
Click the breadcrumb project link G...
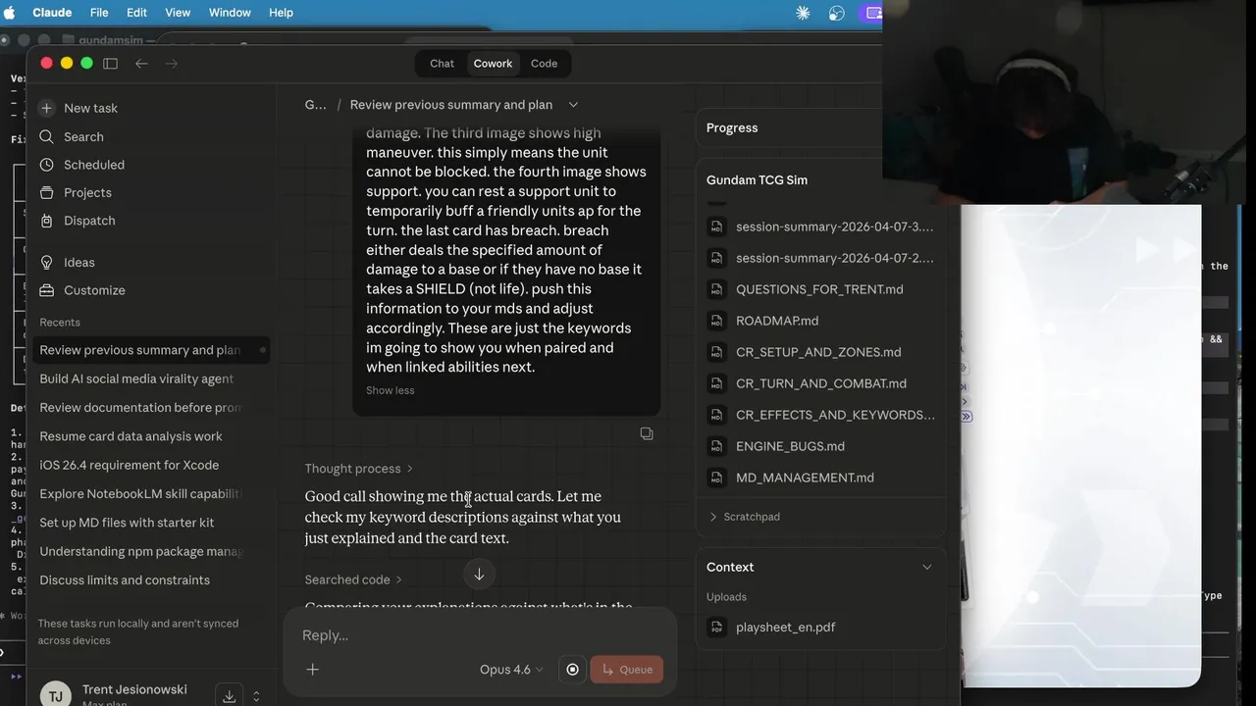point(315,105)
